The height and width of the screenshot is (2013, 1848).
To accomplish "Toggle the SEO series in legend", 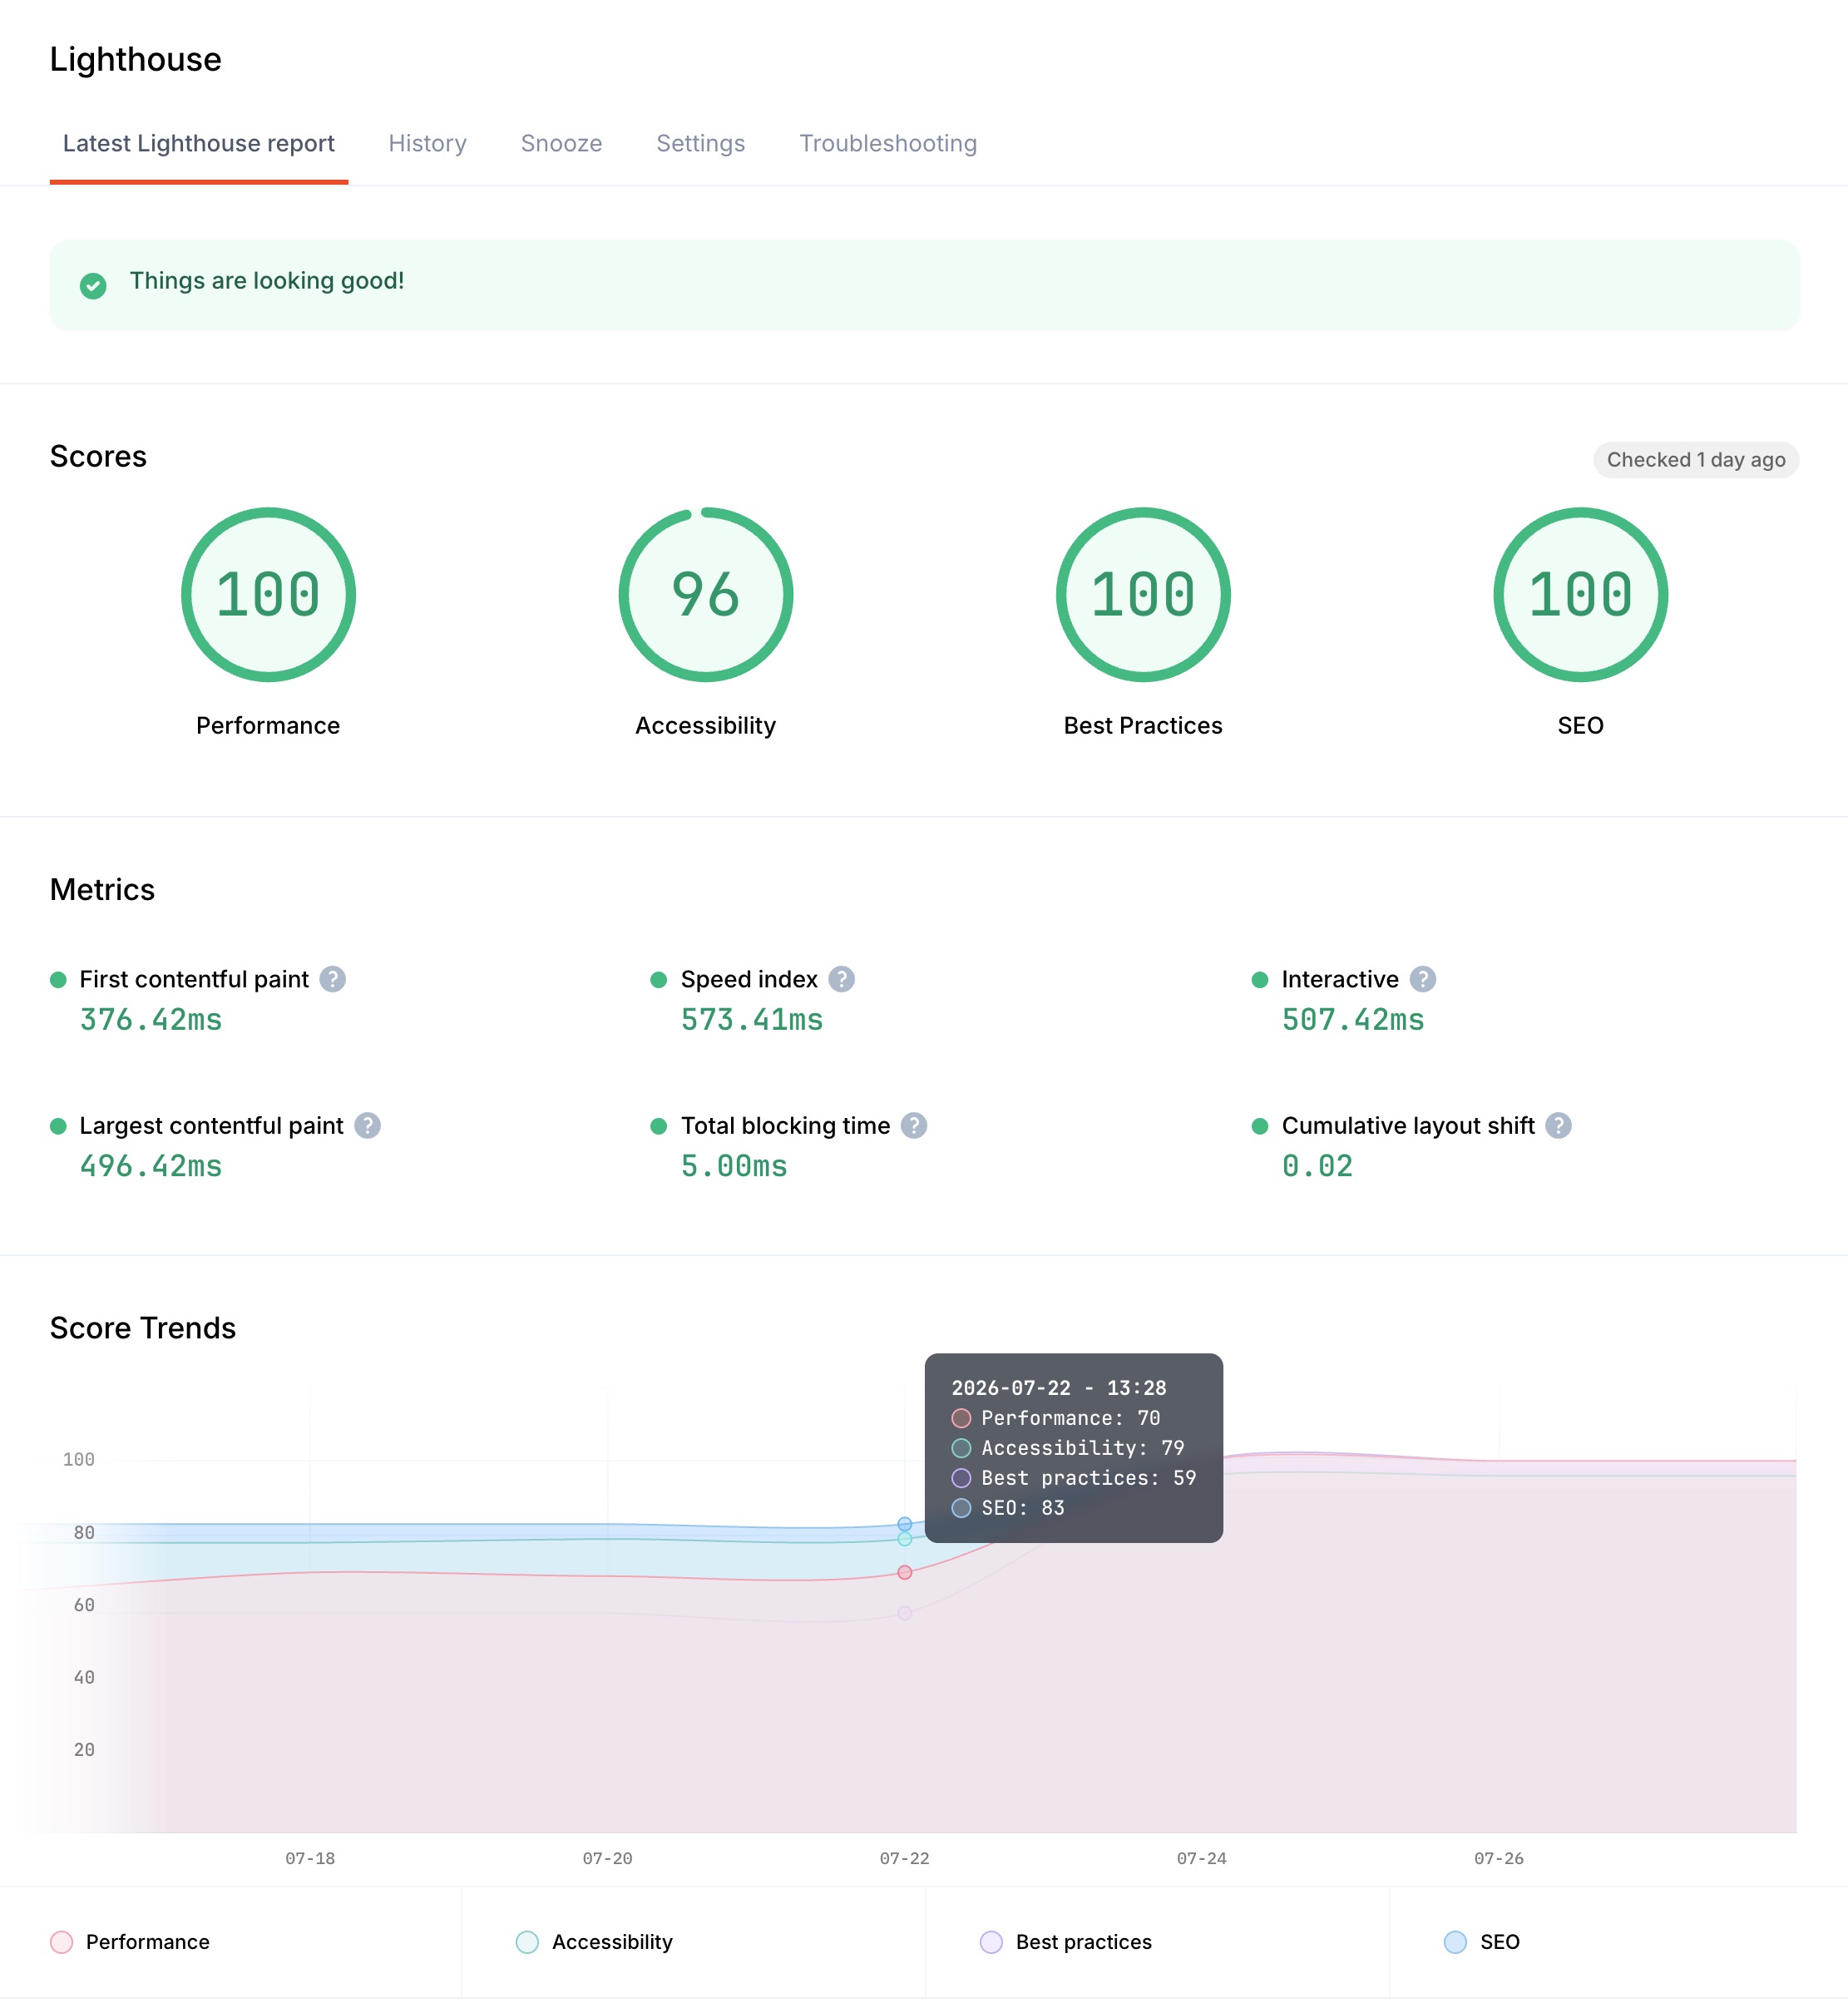I will 1482,1942.
